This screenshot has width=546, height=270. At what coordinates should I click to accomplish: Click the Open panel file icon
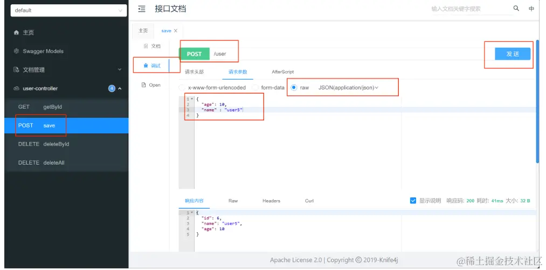pyautogui.click(x=143, y=85)
